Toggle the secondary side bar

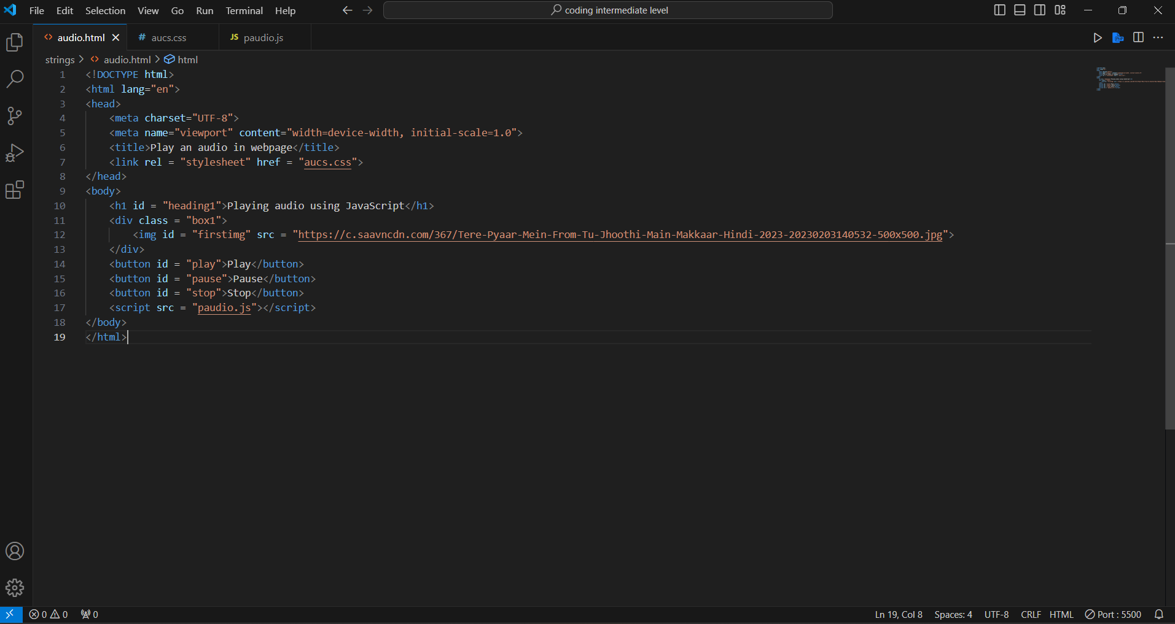(1040, 10)
